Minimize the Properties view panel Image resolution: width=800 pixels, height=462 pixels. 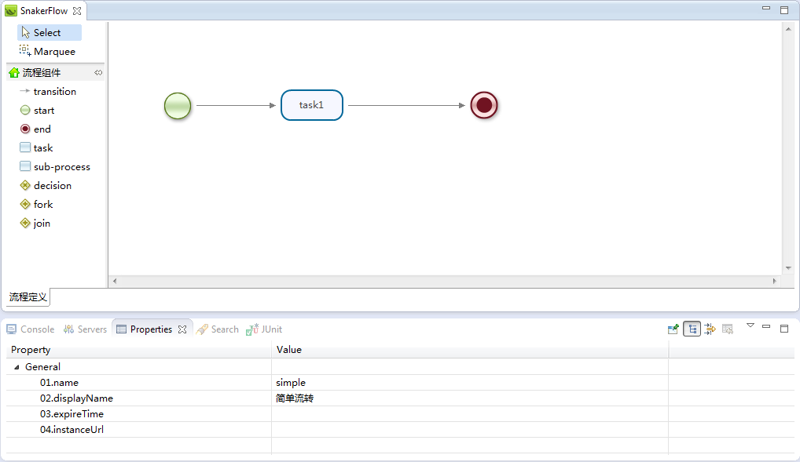point(766,327)
